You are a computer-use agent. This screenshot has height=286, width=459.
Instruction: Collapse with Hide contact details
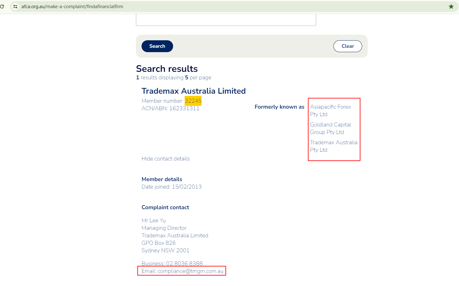[x=166, y=159]
